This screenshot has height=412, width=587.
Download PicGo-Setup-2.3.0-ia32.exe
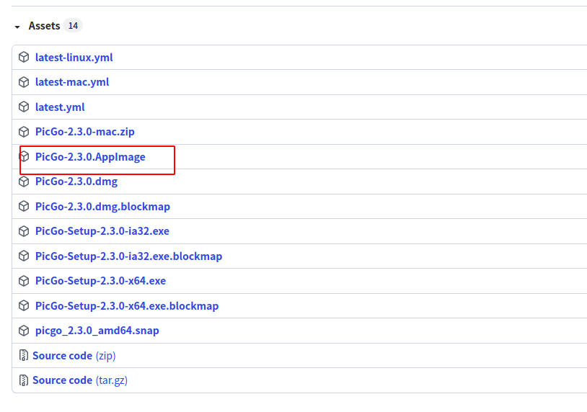tap(102, 231)
